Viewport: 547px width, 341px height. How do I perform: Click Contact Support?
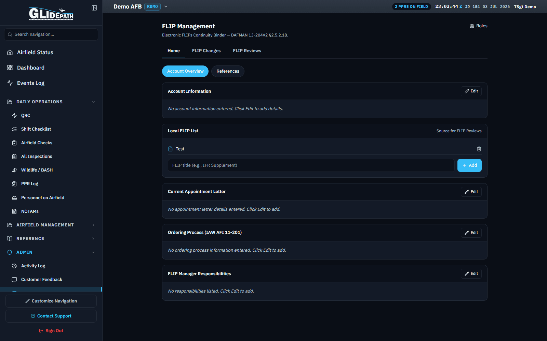click(x=51, y=316)
